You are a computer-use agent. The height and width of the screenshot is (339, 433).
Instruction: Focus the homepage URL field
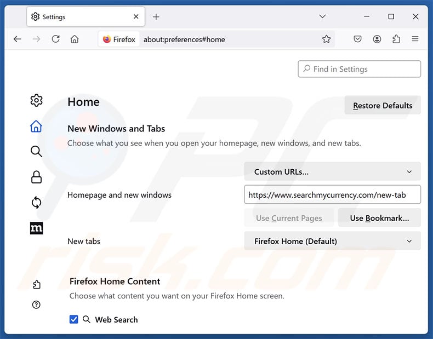[332, 195]
